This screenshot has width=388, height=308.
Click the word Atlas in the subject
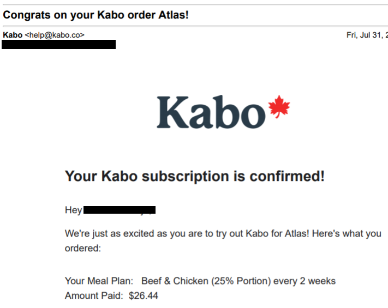tap(174, 15)
